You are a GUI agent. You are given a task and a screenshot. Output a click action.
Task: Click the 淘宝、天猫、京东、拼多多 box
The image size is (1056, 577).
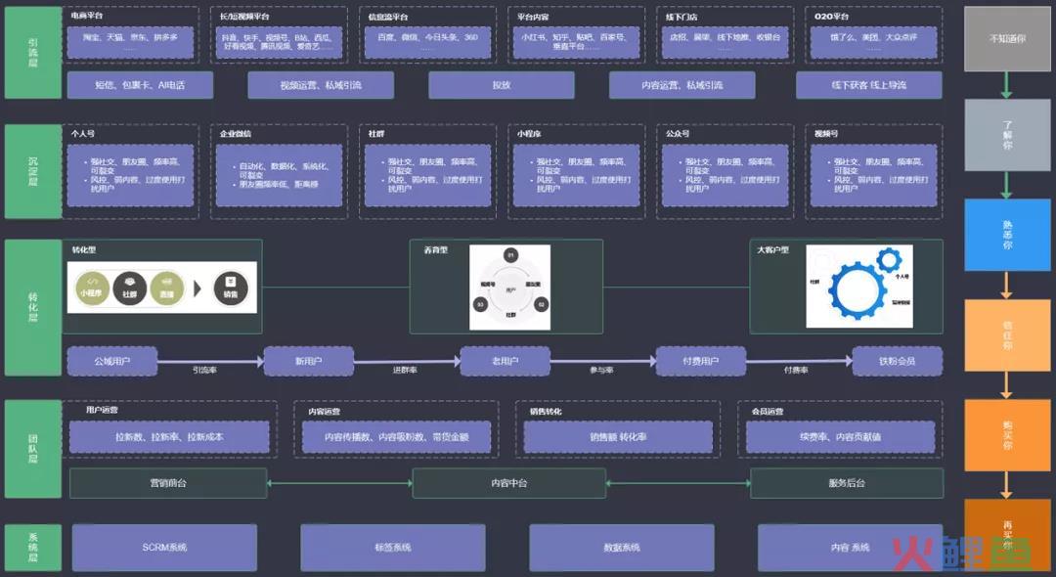tap(131, 42)
